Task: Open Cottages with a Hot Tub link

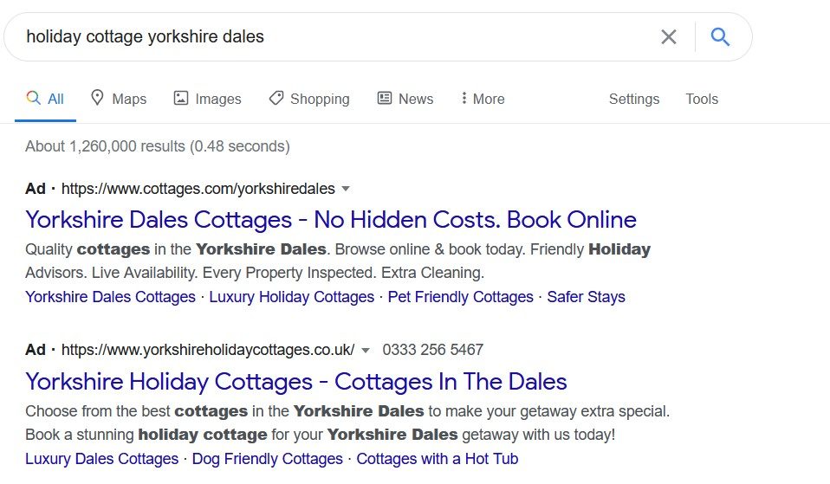Action: [438, 459]
